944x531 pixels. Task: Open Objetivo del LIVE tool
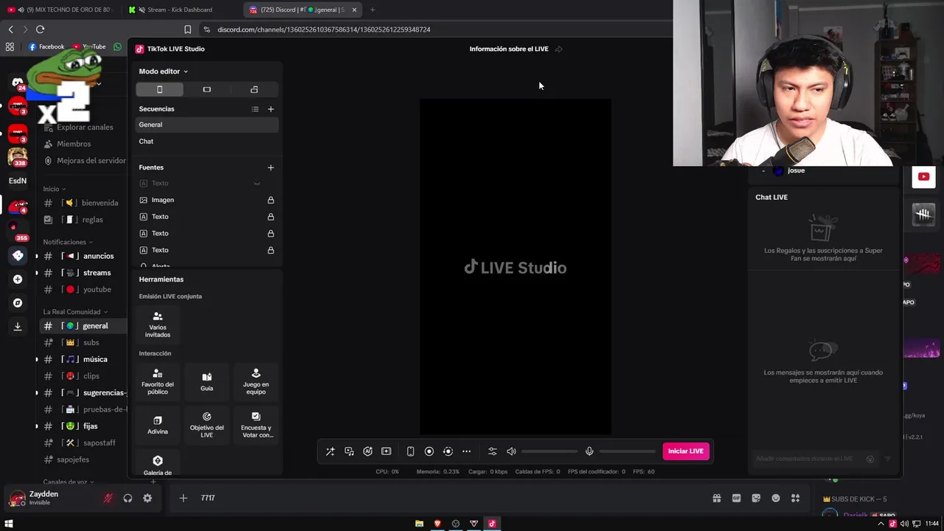(x=206, y=425)
